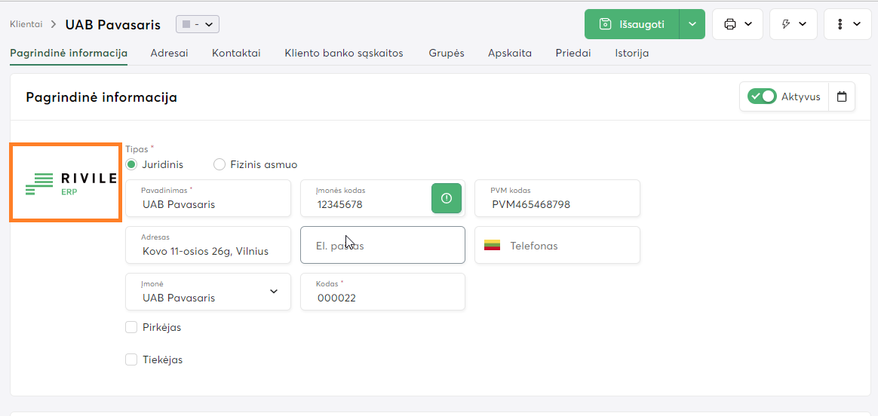The image size is (878, 416).
Task: Expand the arrow beside the Išsaugoti button
Action: 692,24
